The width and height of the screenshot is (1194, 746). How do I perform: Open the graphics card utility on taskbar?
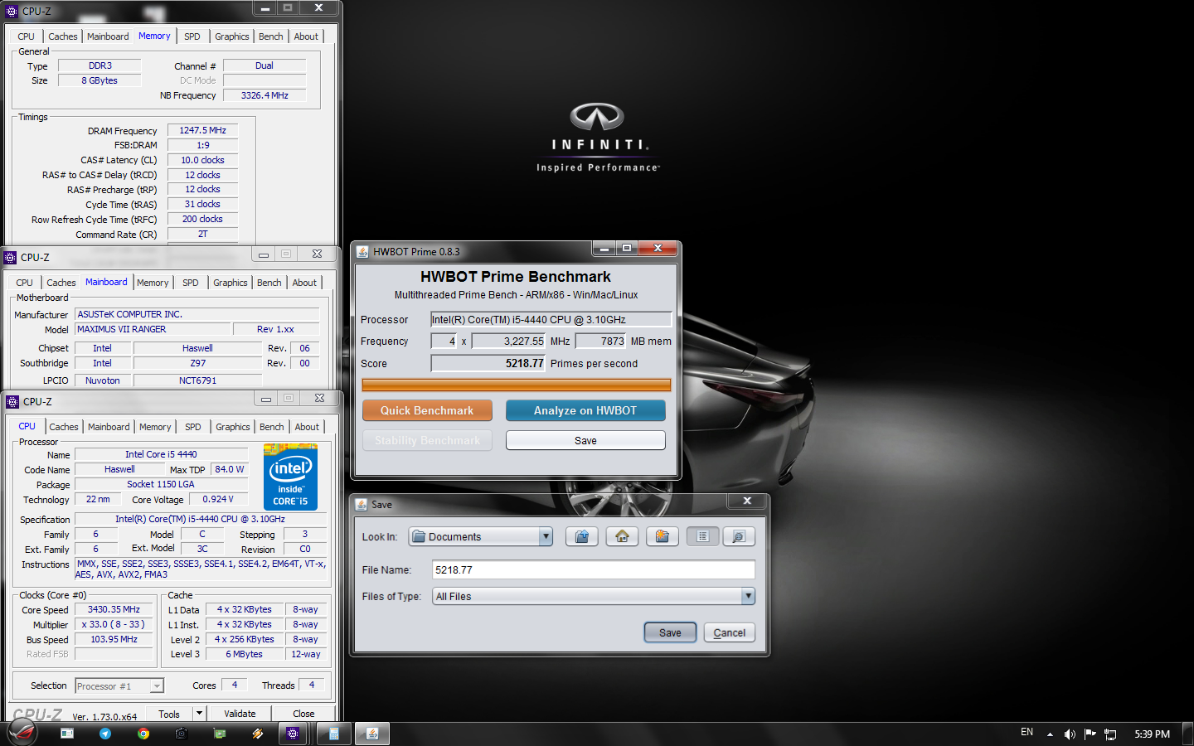(x=220, y=734)
